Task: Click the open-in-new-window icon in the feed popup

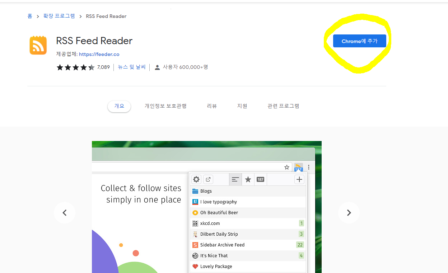Action: tap(208, 179)
